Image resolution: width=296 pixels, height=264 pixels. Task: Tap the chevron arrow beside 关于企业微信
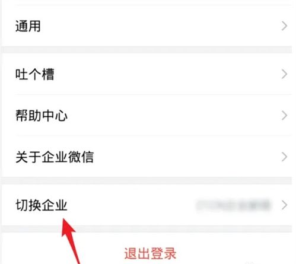284,157
